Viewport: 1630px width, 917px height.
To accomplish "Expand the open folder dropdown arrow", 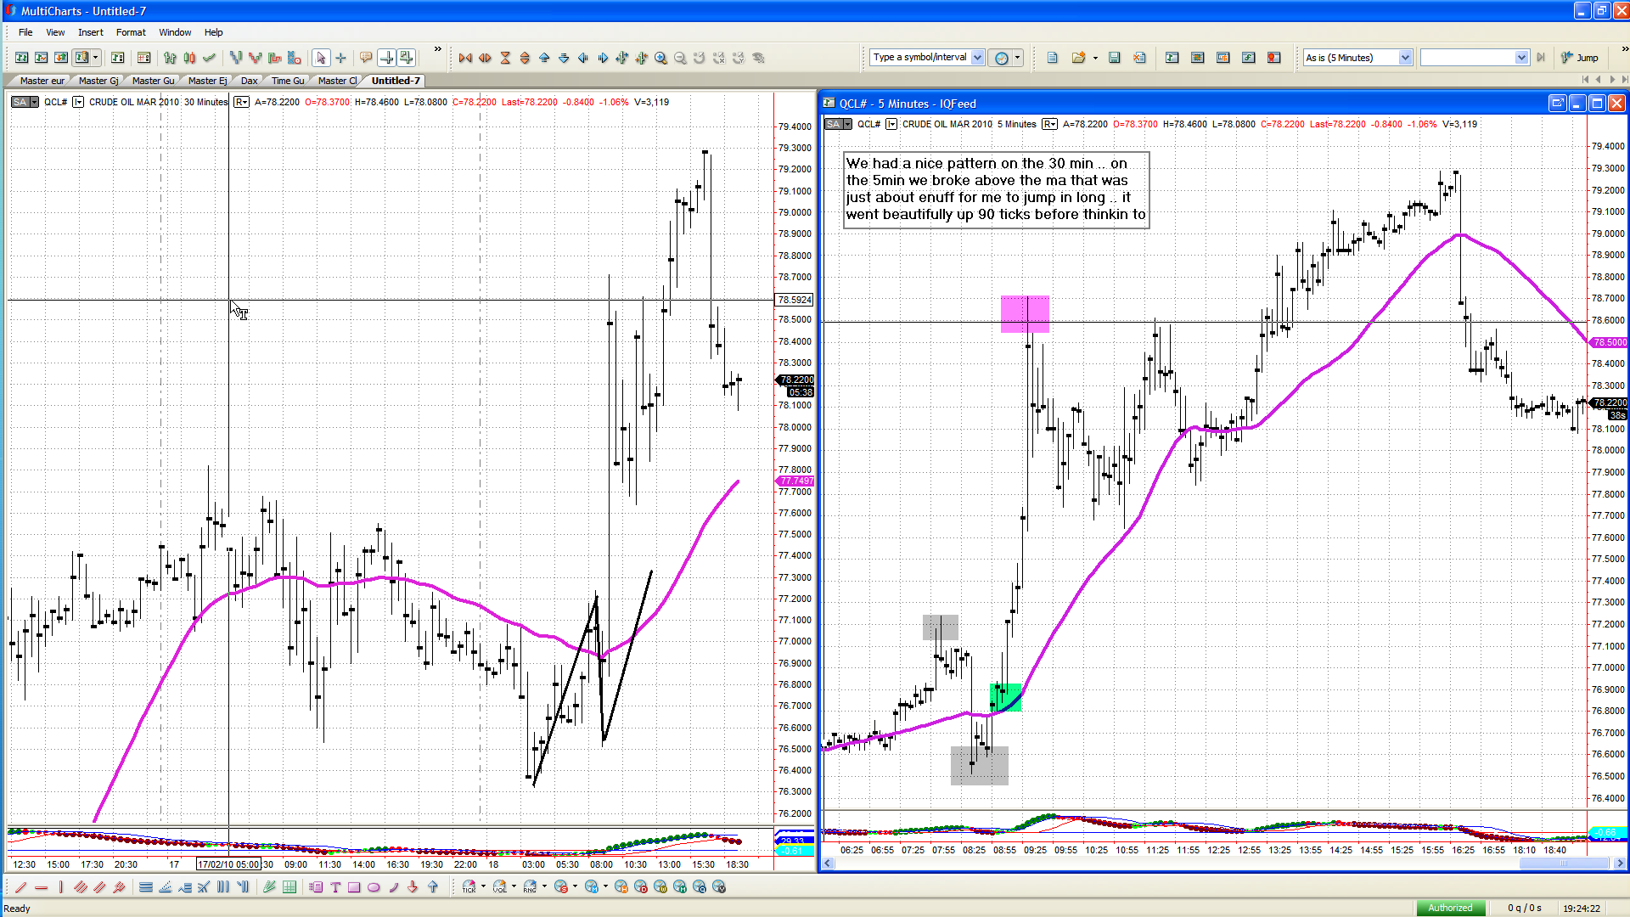I will click(1095, 58).
